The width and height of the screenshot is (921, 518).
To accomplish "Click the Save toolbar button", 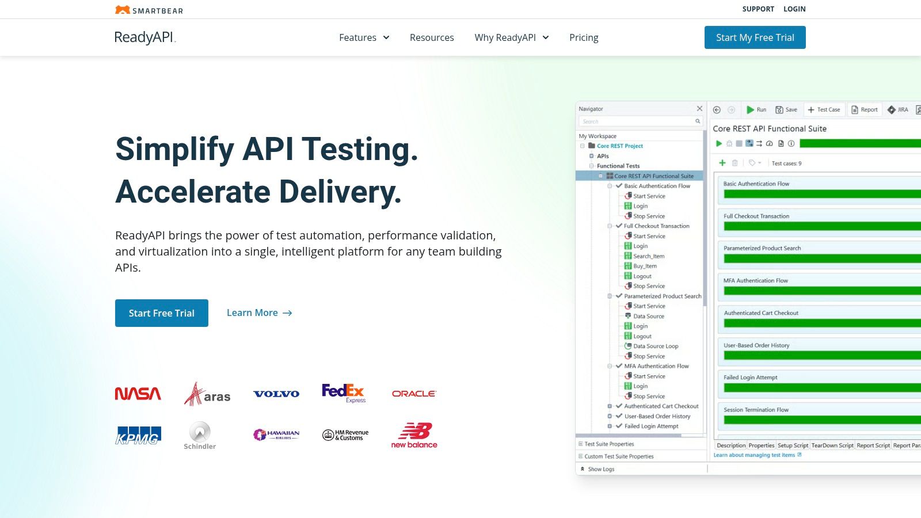I will click(x=786, y=110).
